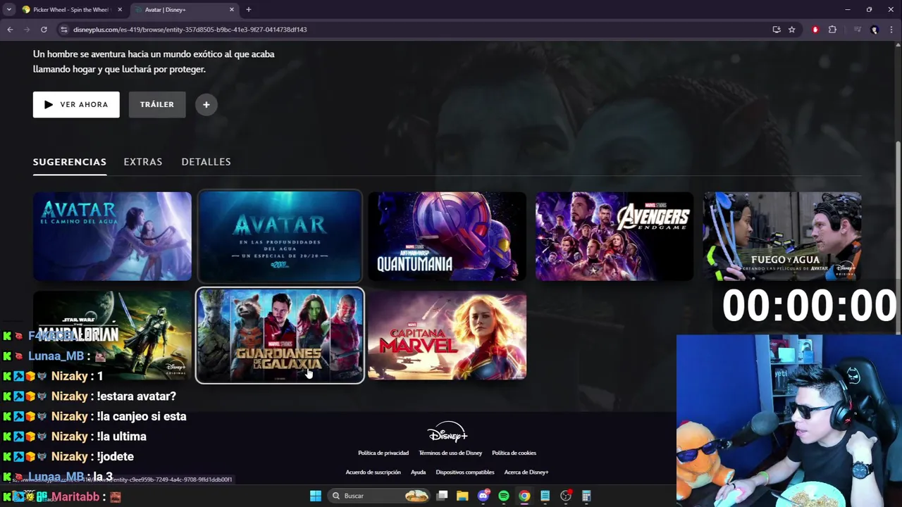This screenshot has width=902, height=507.
Task: Click the browser back arrow
Action: pyautogui.click(x=10, y=30)
